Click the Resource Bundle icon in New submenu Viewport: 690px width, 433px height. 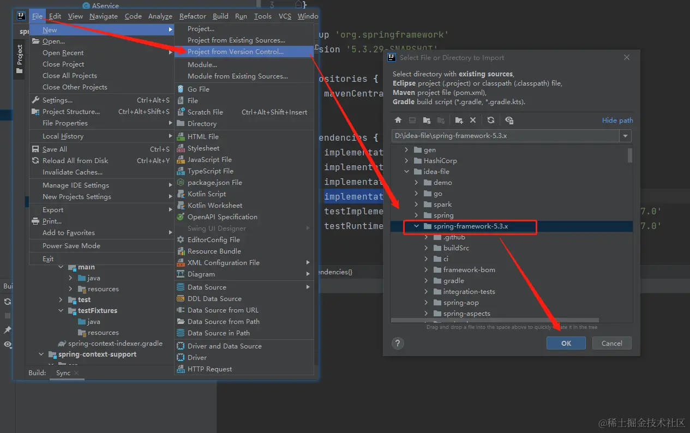tap(181, 251)
